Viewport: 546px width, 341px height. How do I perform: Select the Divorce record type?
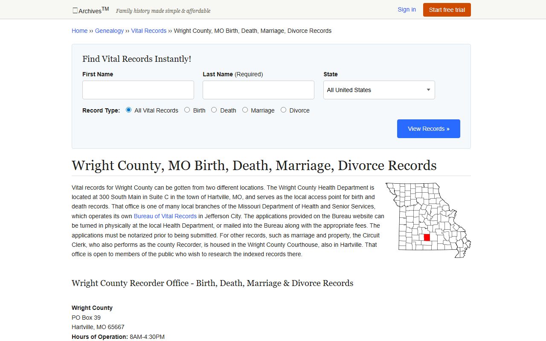tap(283, 110)
